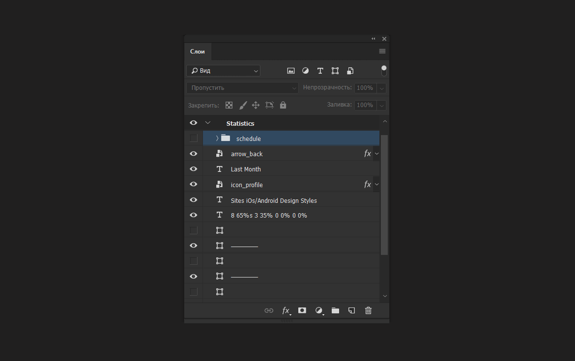Show the unnamed shape layer below the percentages layer
This screenshot has width=575, height=361.
tap(194, 230)
